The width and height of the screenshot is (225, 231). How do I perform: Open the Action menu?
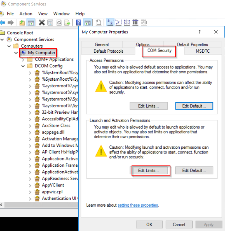(x=26, y=14)
